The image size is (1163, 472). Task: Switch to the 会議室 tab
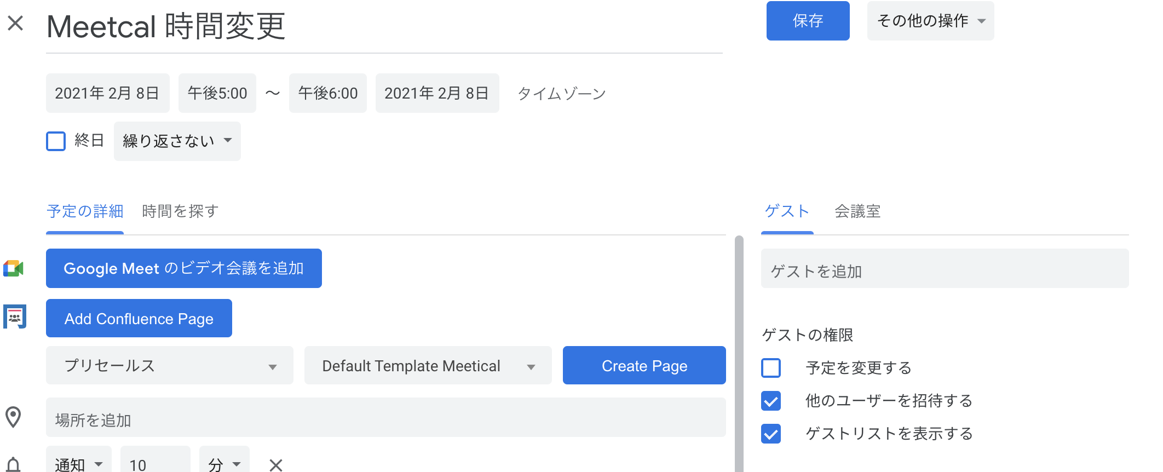[857, 211]
